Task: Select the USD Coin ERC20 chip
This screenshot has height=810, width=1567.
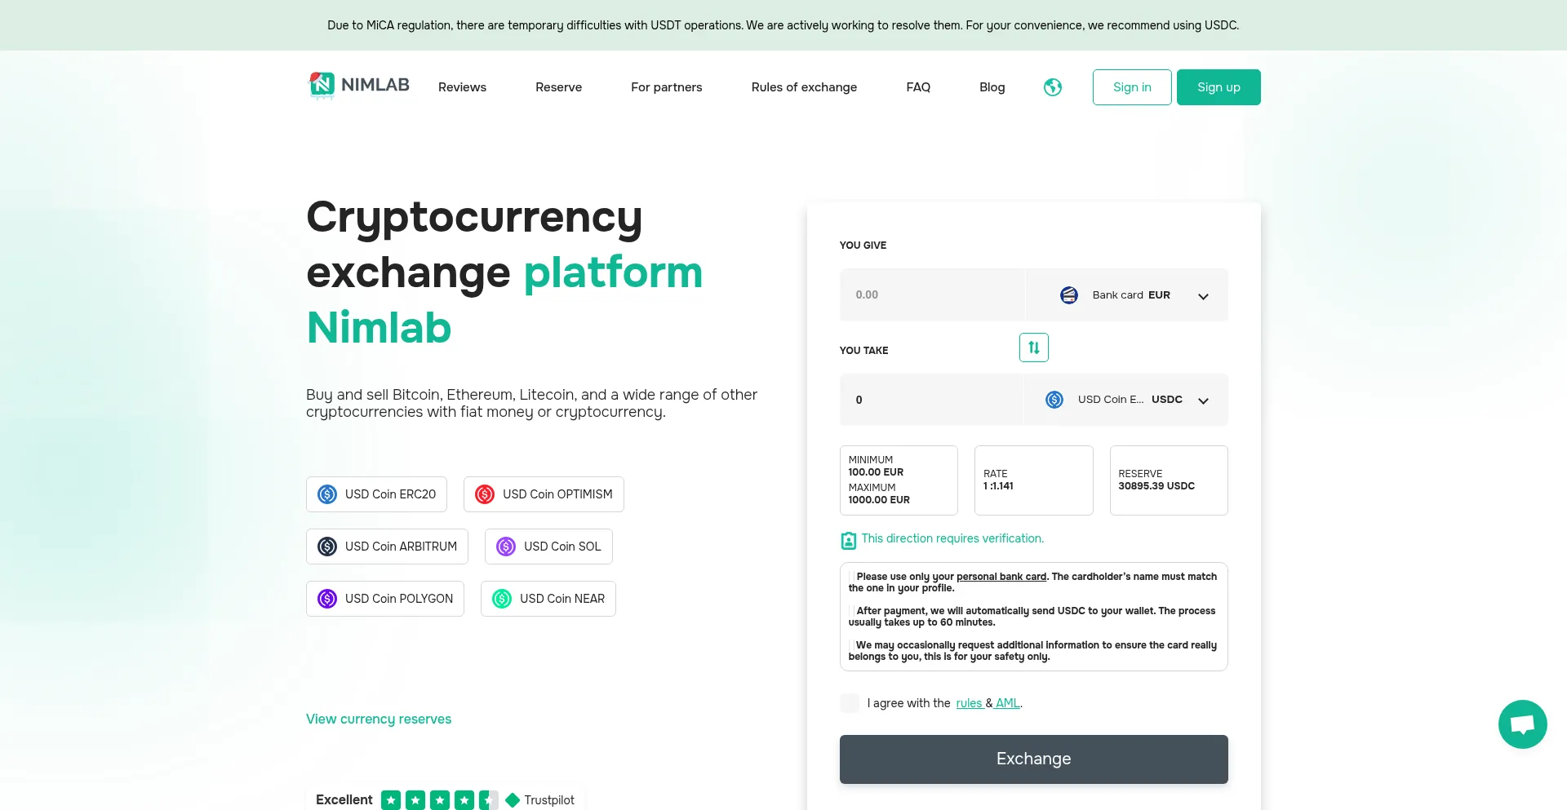Action: [376, 494]
